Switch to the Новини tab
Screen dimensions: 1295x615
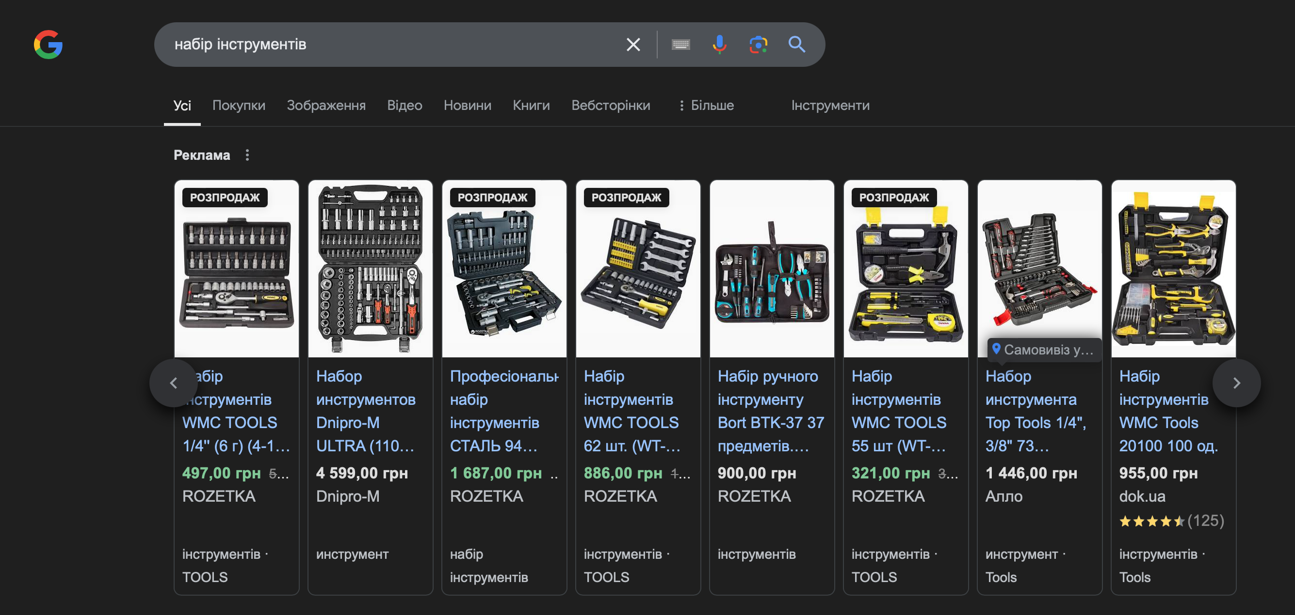(x=468, y=106)
